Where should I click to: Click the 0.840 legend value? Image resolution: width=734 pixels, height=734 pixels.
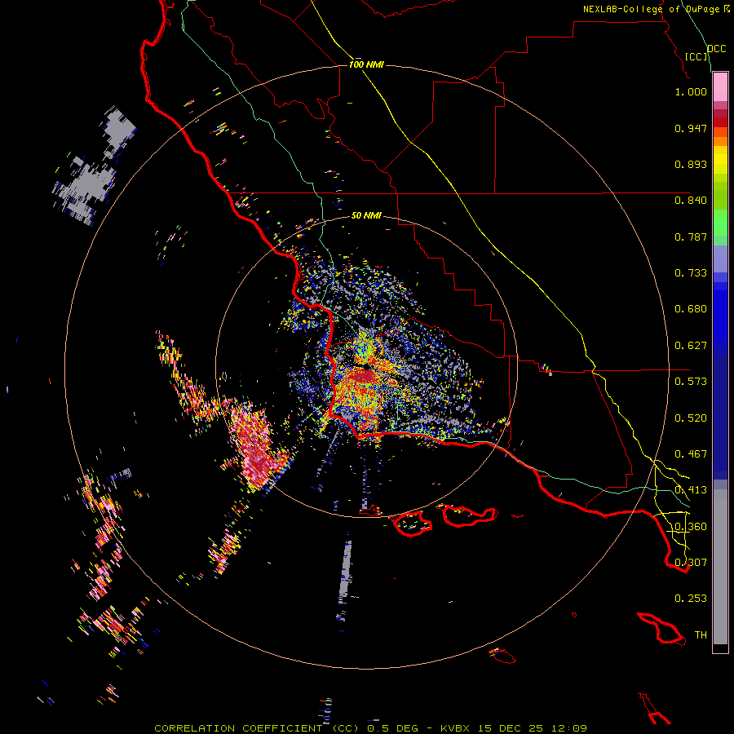pos(691,201)
